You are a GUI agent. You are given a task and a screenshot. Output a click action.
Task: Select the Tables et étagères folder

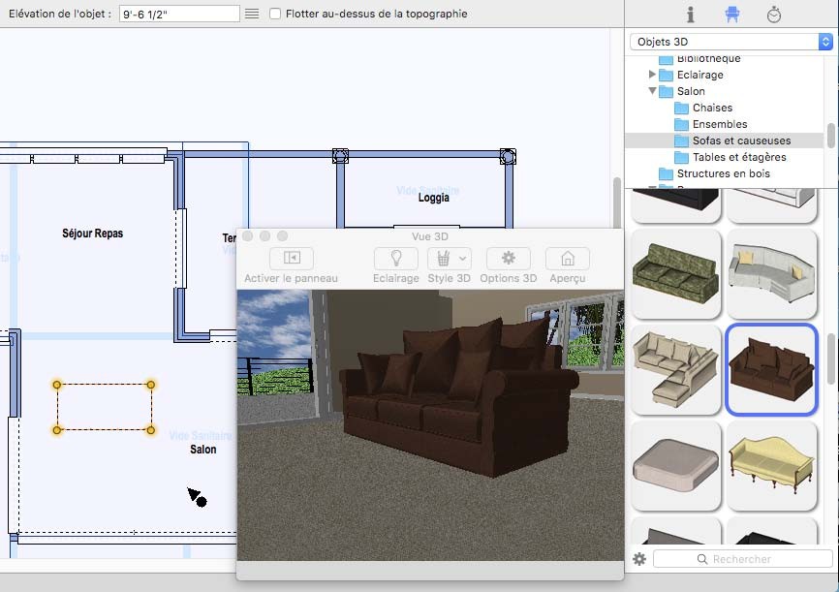(x=738, y=157)
